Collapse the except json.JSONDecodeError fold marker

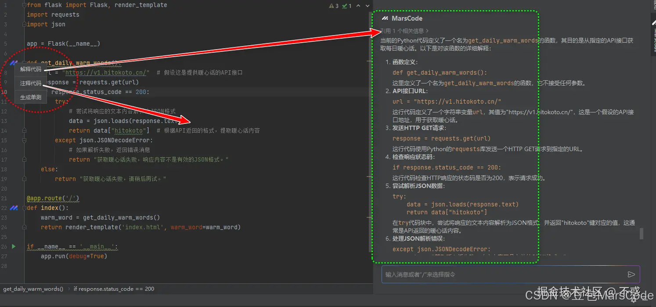[x=23, y=140]
